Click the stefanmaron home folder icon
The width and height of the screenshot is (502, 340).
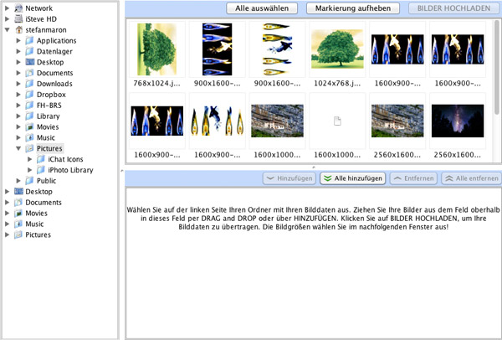(x=19, y=30)
